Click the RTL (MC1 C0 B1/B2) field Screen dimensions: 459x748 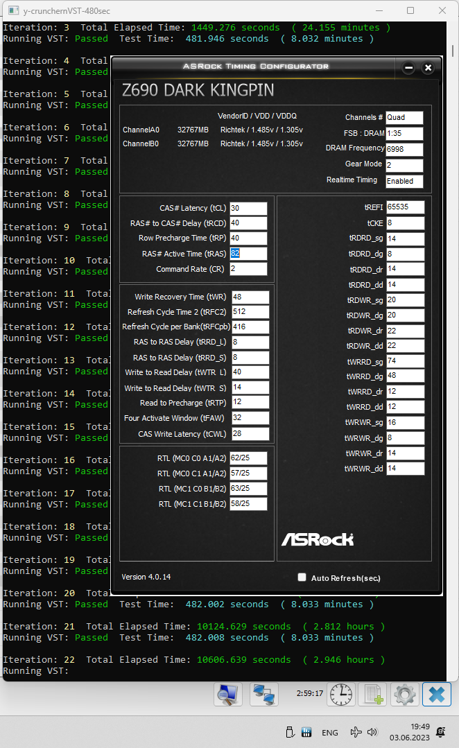249,489
